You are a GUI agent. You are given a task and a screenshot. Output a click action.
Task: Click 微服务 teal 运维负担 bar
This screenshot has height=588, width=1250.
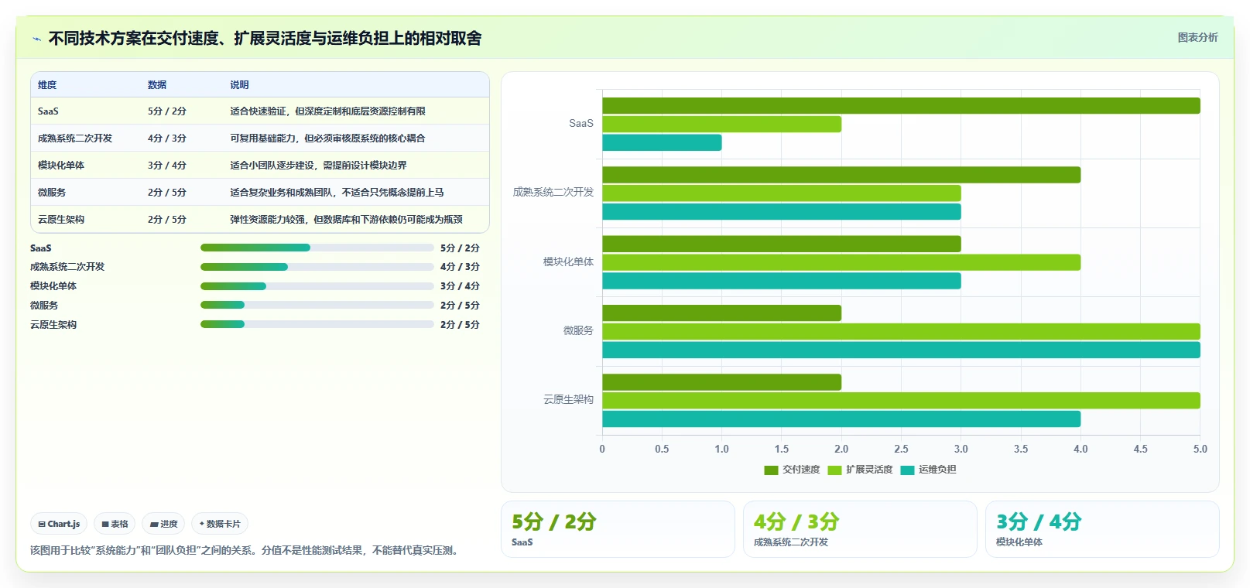coord(901,350)
